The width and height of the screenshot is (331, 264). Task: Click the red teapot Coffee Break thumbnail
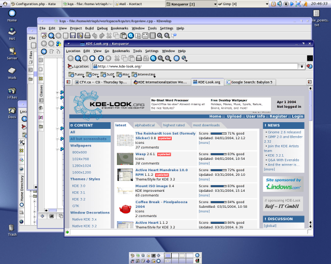point(125,209)
